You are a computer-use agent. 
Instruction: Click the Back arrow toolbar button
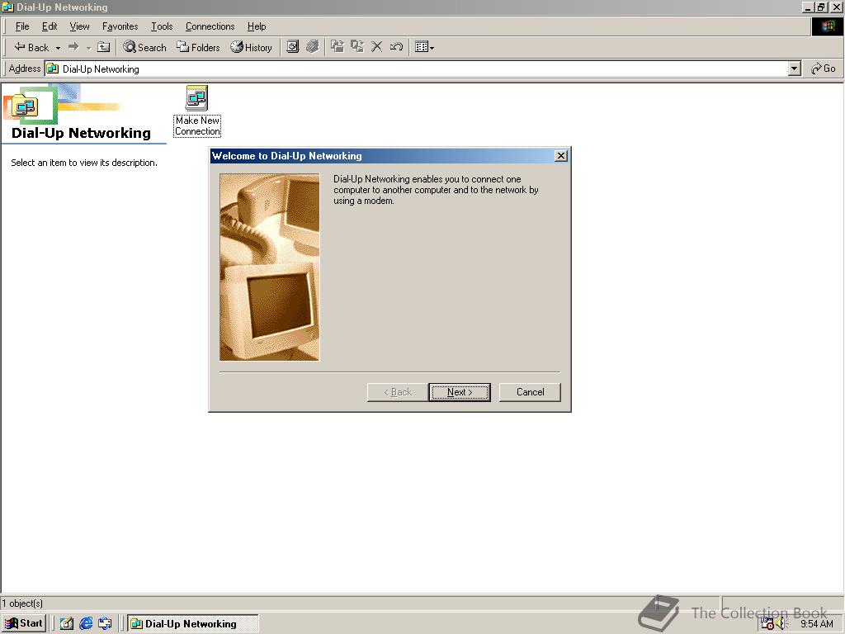pos(31,47)
